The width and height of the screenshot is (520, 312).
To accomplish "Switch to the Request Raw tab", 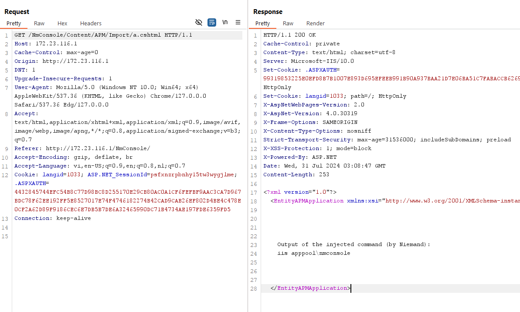I will pyautogui.click(x=39, y=23).
